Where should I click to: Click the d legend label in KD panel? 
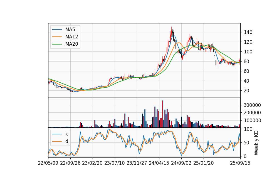click(66, 141)
